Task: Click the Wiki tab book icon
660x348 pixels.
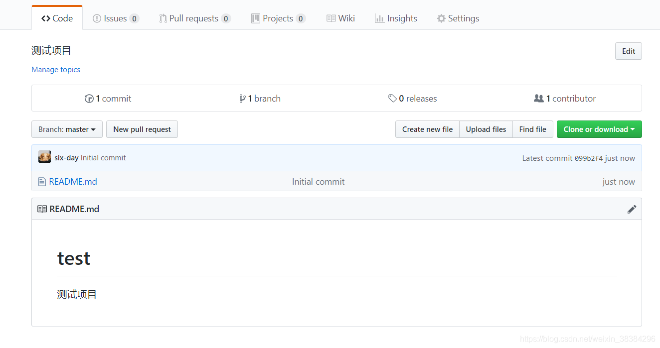Action: click(331, 18)
